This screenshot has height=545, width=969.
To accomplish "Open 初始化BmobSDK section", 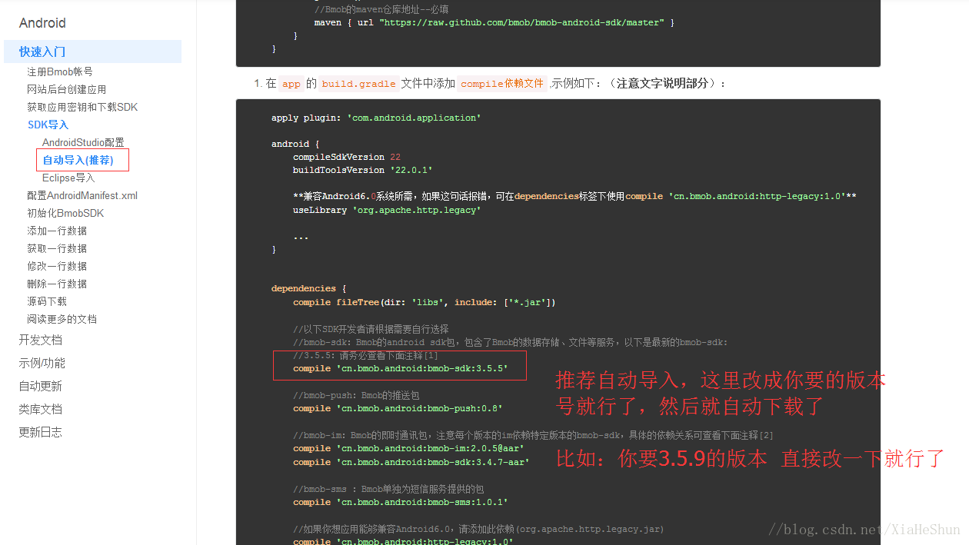I will (x=65, y=213).
